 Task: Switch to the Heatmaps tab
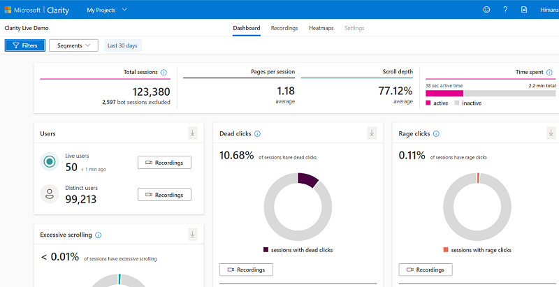click(x=321, y=28)
